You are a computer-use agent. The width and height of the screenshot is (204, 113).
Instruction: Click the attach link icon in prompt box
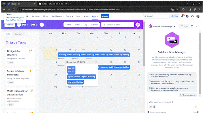pos(150,107)
